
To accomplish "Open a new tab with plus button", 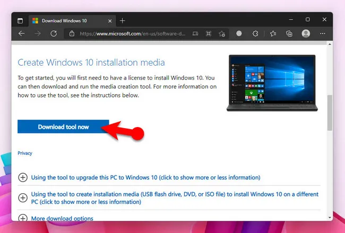I will point(122,21).
